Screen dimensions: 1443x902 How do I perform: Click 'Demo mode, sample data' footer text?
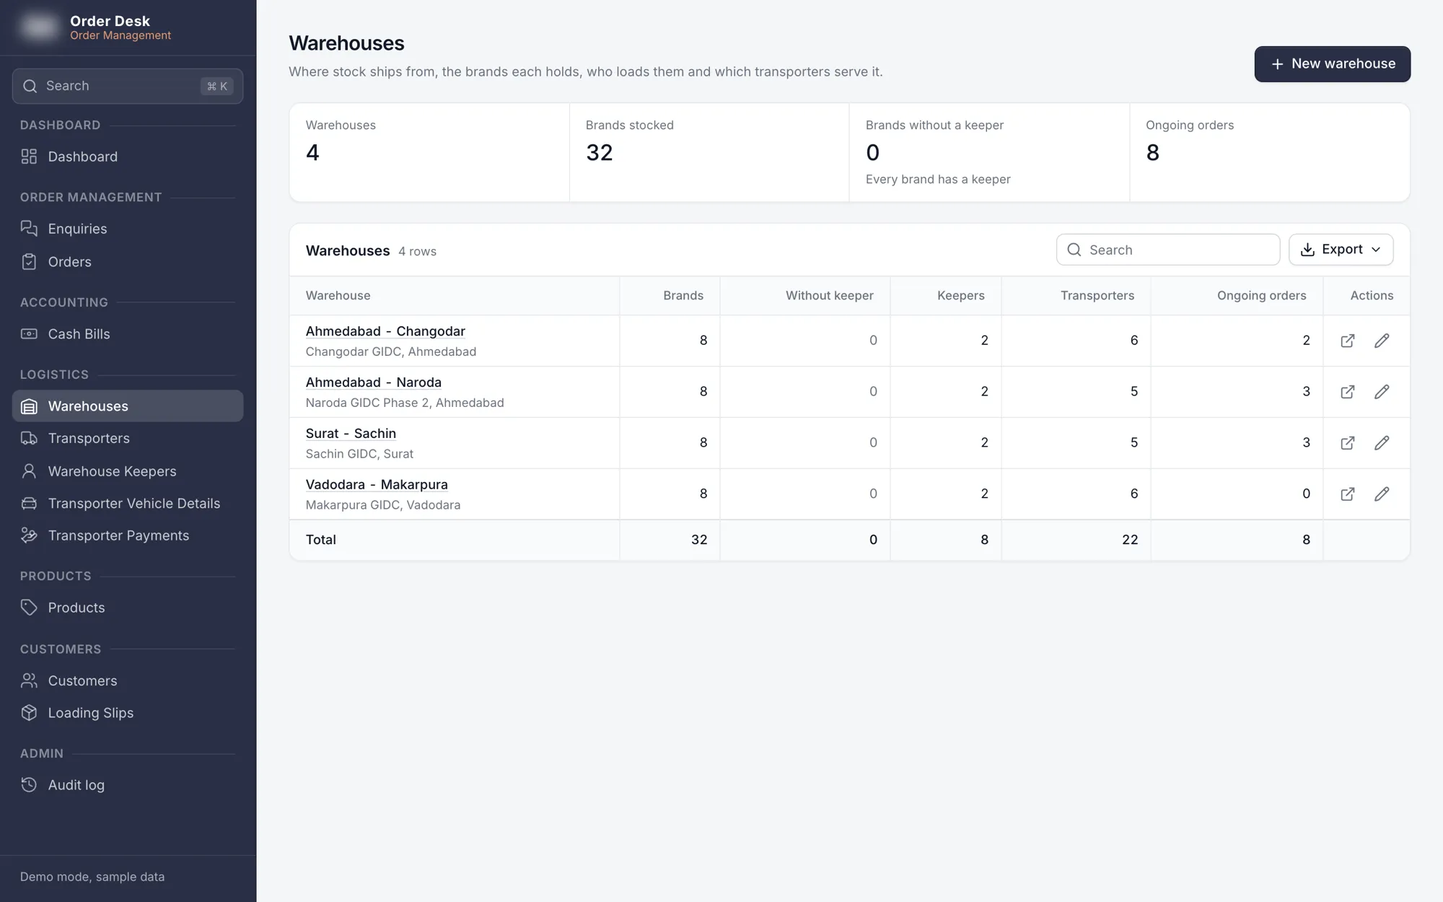coord(92,877)
